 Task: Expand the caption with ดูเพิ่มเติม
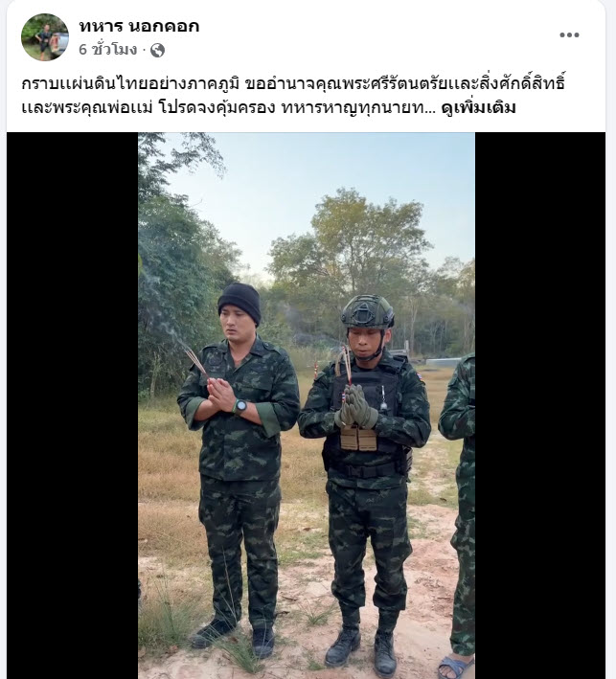(x=478, y=108)
